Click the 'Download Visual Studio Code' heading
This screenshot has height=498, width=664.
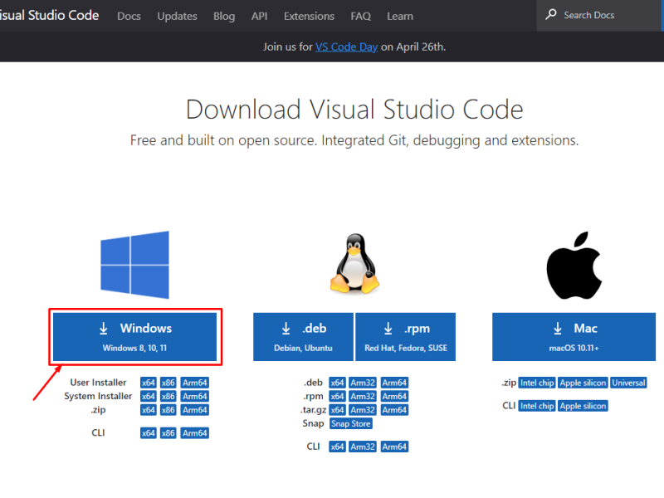354,110
